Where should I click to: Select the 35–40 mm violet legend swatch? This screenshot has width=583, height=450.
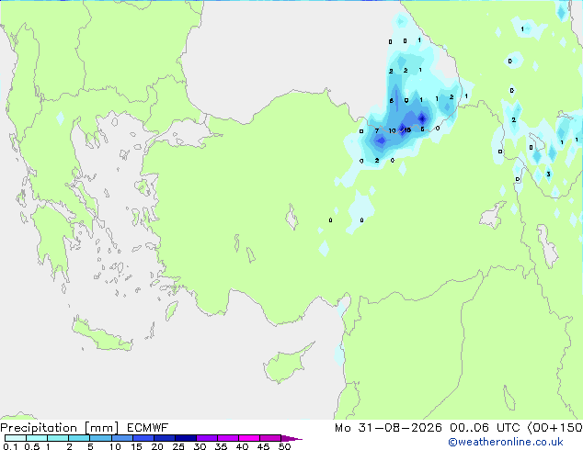pyautogui.click(x=228, y=438)
